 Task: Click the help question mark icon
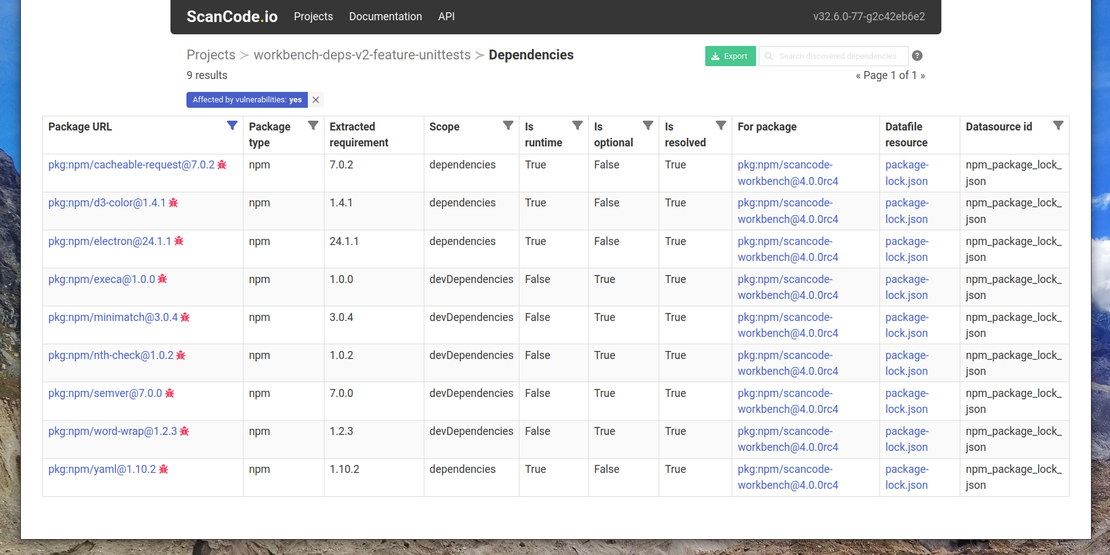click(917, 55)
